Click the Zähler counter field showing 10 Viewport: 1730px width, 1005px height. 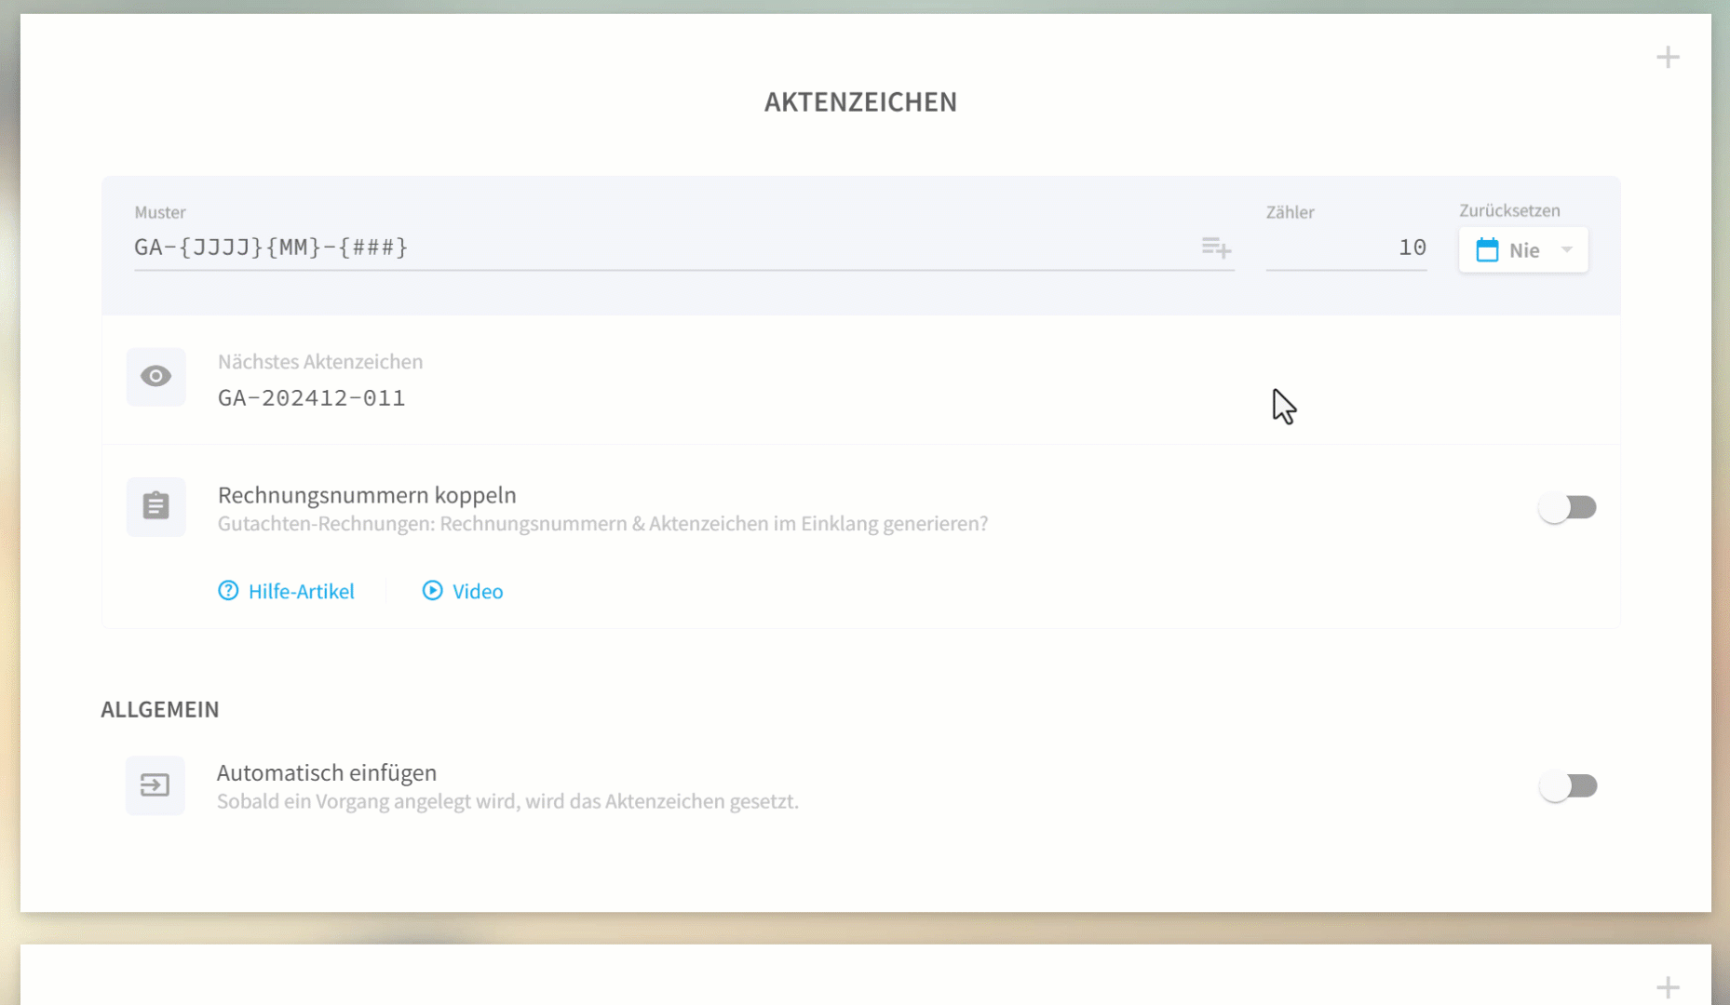pyautogui.click(x=1346, y=248)
